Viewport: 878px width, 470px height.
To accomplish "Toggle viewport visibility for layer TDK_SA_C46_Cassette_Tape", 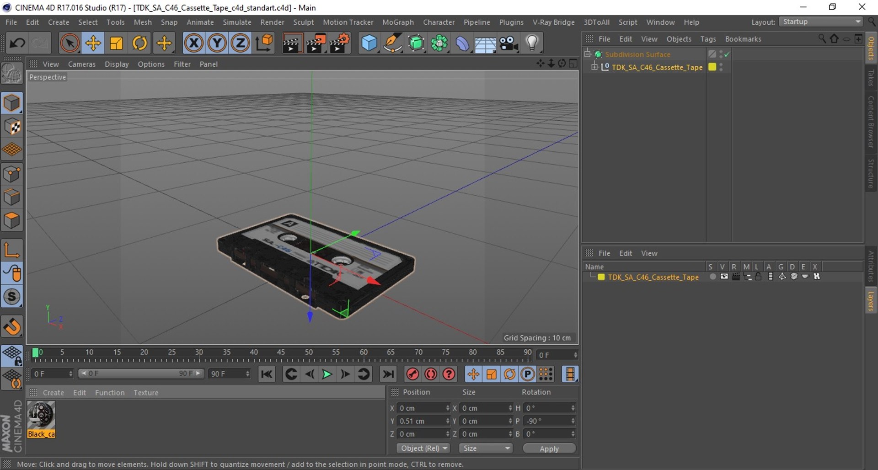I will click(724, 277).
